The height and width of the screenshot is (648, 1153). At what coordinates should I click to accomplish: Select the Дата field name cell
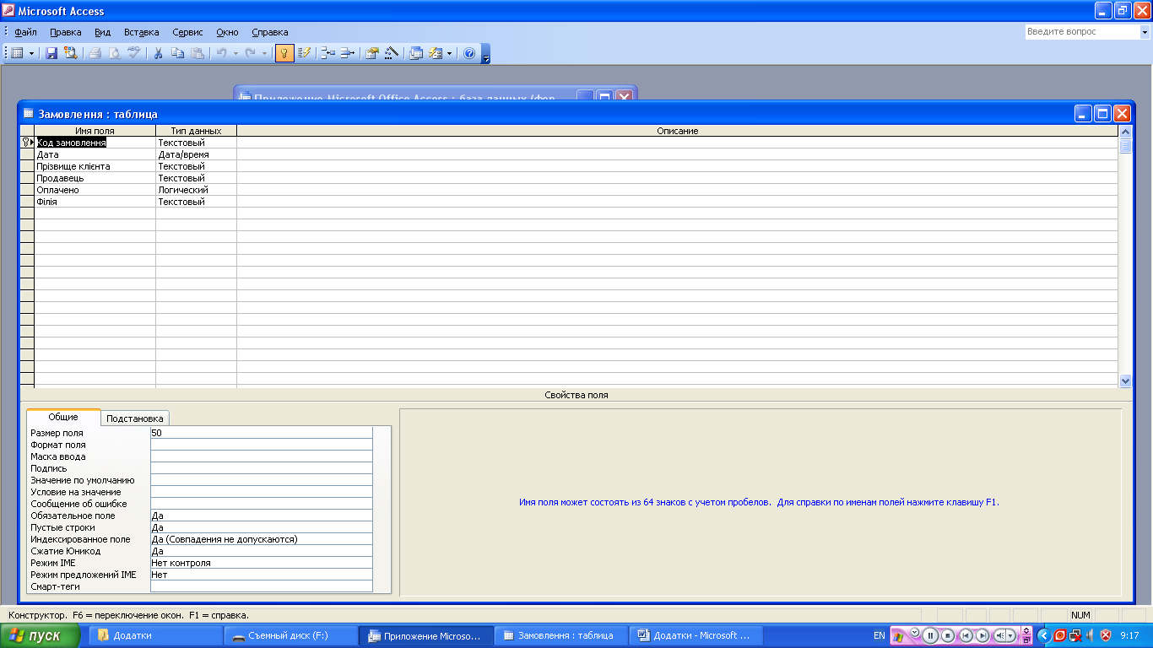pyautogui.click(x=95, y=155)
